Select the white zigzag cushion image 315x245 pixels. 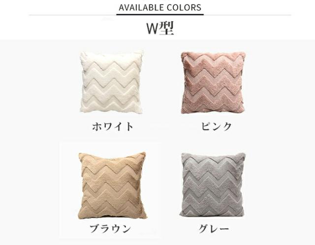[112, 82]
